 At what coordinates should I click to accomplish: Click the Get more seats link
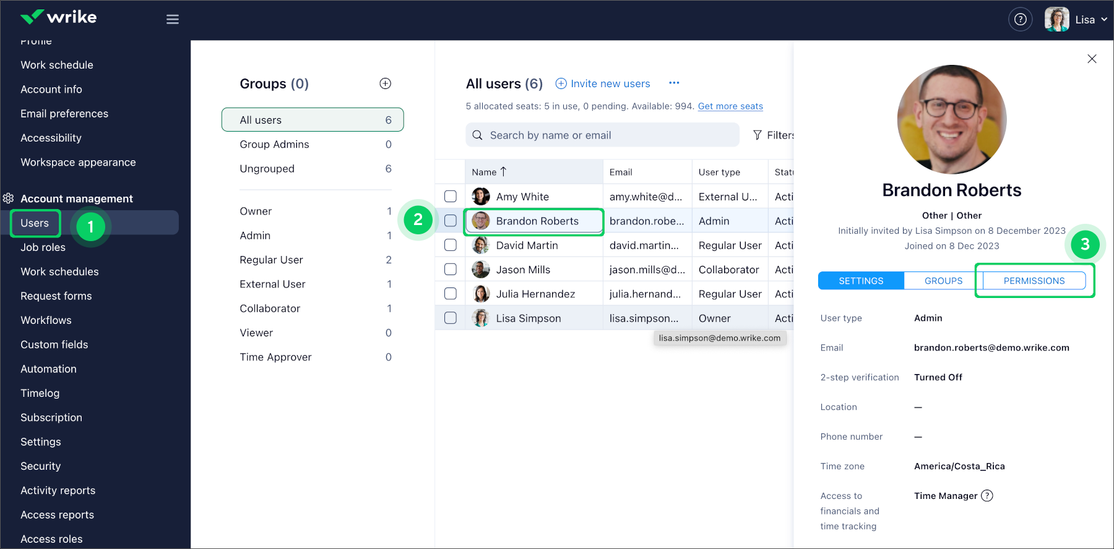[x=730, y=106]
